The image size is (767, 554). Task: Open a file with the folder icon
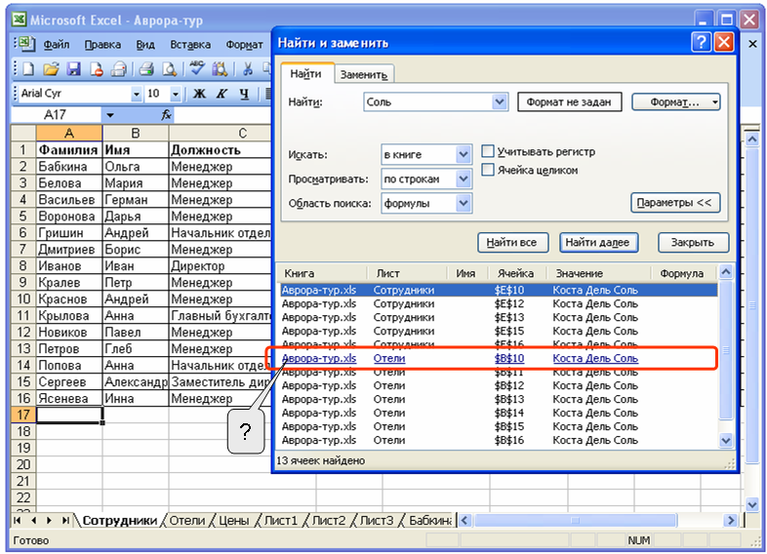click(x=51, y=69)
